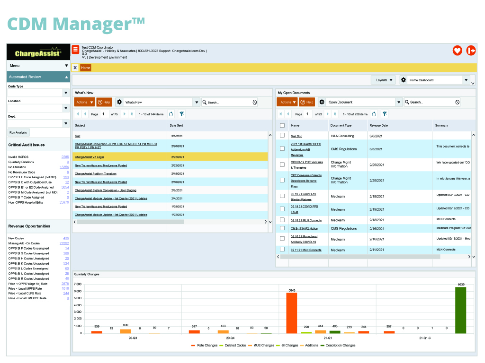
Task: Click the 21-Q1 Rate Changes bar 5843
Action: tap(292, 313)
